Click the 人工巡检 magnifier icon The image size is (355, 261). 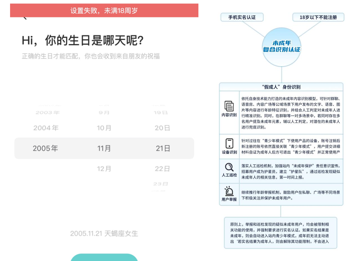click(x=229, y=167)
